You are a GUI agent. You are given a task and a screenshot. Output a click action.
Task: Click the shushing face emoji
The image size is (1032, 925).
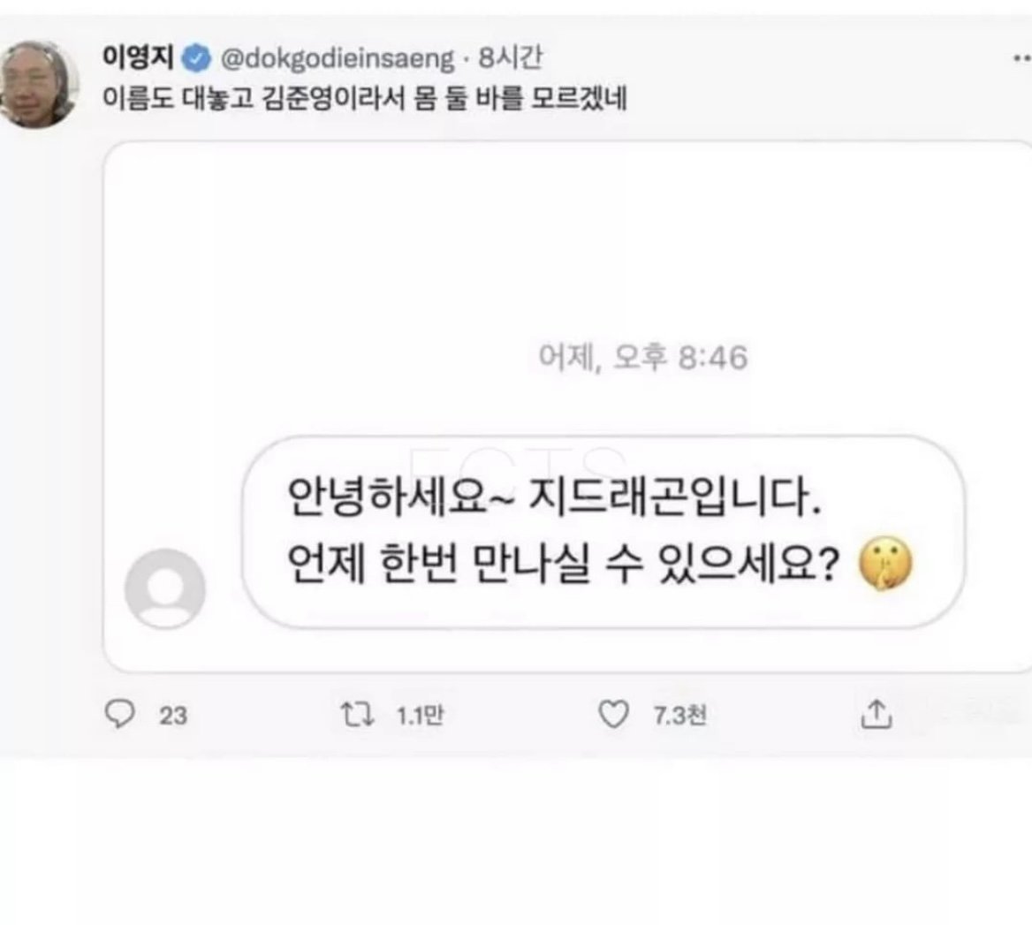(x=886, y=566)
